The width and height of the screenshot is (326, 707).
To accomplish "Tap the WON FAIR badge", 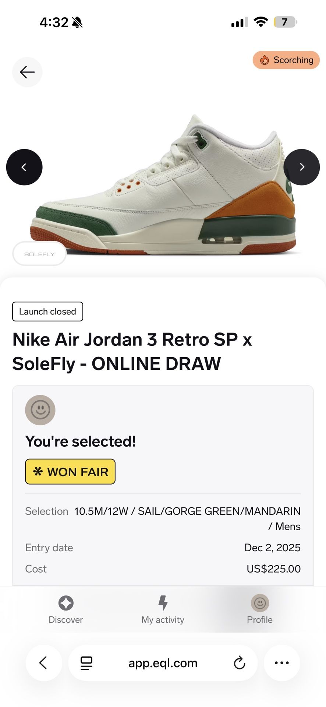I will click(70, 472).
